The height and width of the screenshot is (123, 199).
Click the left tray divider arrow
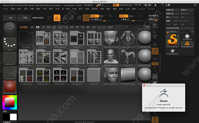1,63
